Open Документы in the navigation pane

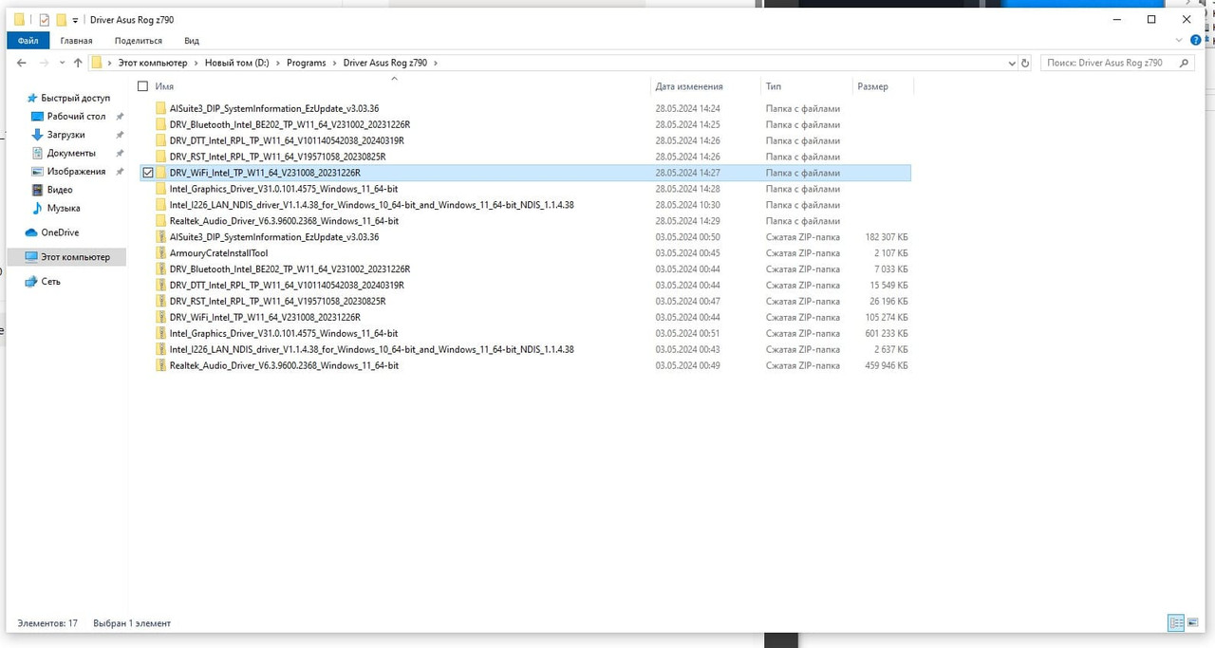click(x=63, y=153)
